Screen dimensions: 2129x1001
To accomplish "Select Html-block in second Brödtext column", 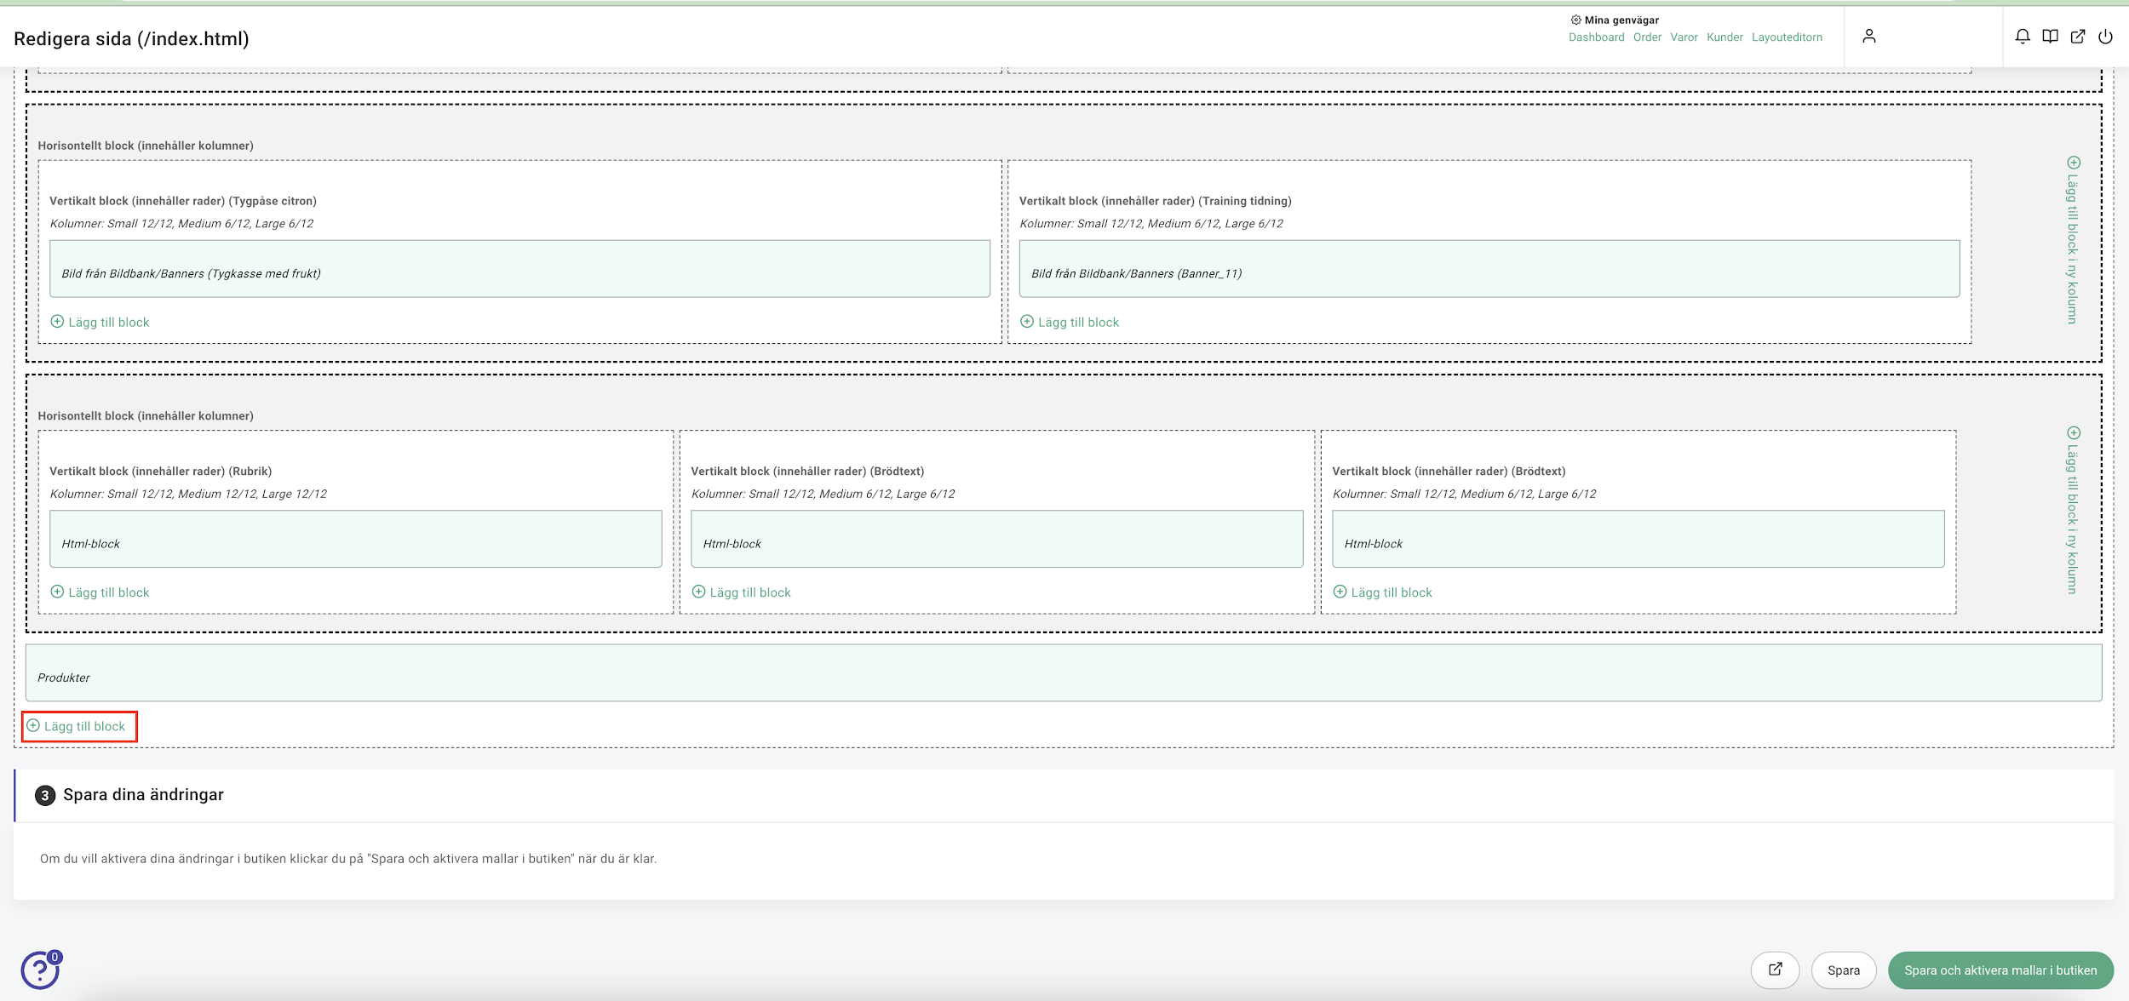I will pos(1638,539).
